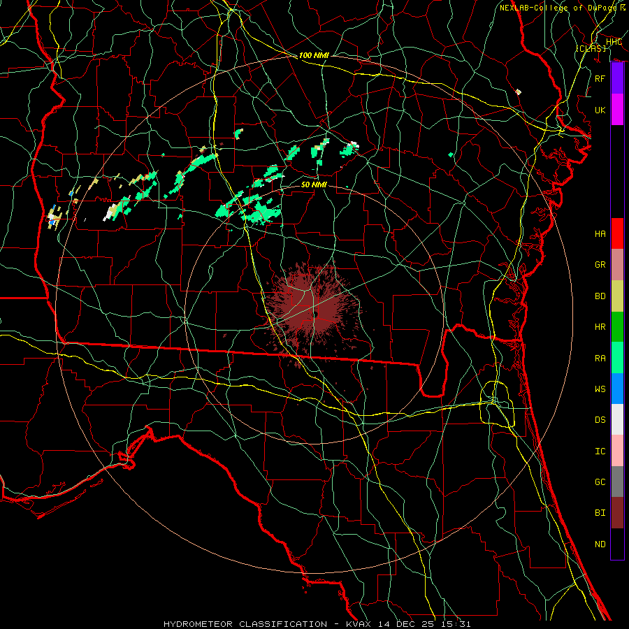Click the GC gray legend swatch
629x629 pixels.
coord(617,482)
